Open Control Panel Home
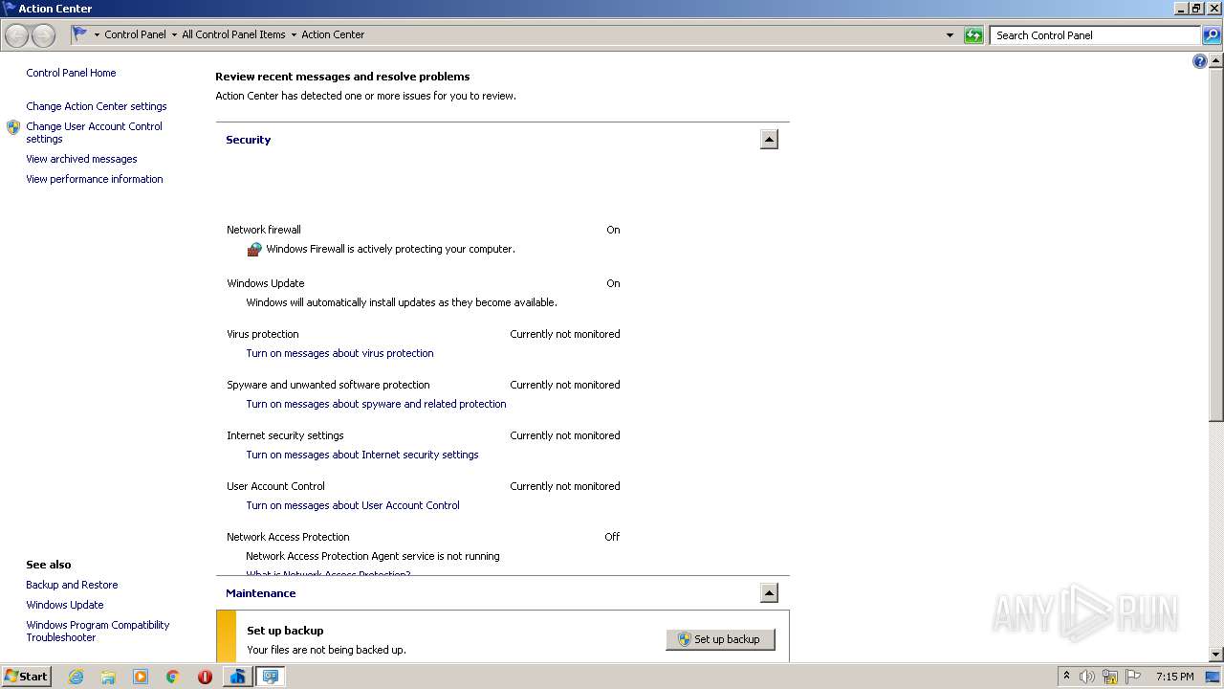The width and height of the screenshot is (1224, 689). click(x=71, y=73)
